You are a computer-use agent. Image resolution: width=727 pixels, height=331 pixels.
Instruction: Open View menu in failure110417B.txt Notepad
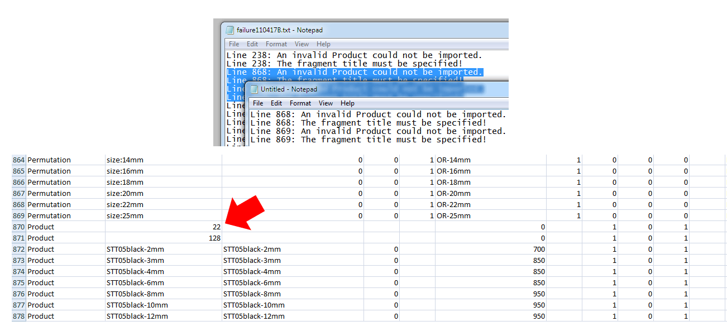302,44
